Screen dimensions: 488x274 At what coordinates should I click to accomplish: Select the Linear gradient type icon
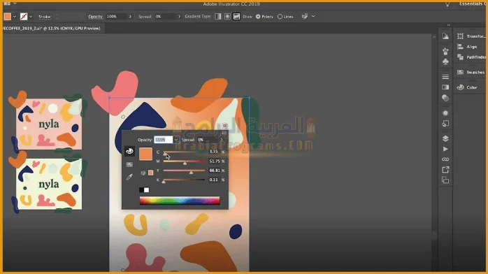click(x=218, y=16)
